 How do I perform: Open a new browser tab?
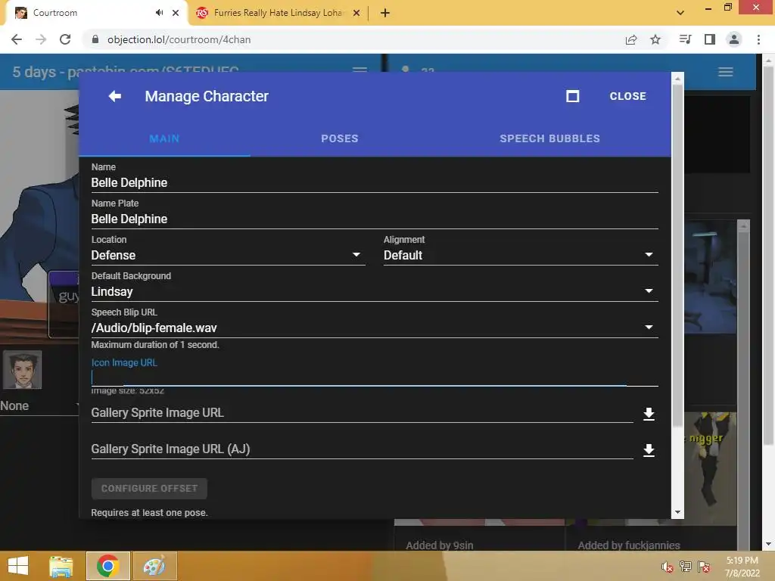[385, 13]
